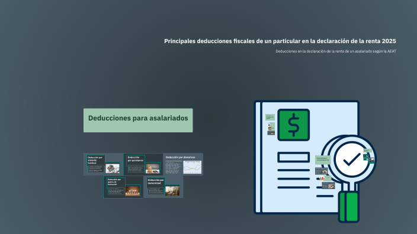Open the 'Deducción por pensiones' slide title

[x=136, y=158]
